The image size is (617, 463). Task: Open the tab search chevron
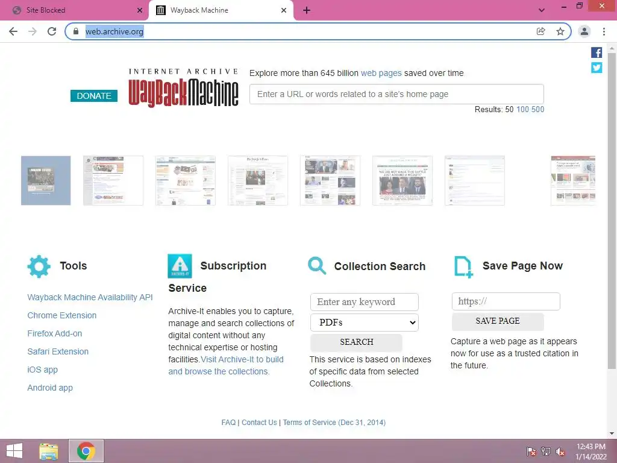coord(542,10)
